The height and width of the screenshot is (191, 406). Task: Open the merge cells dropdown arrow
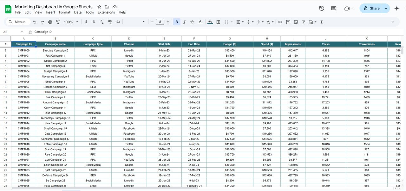[232, 22]
